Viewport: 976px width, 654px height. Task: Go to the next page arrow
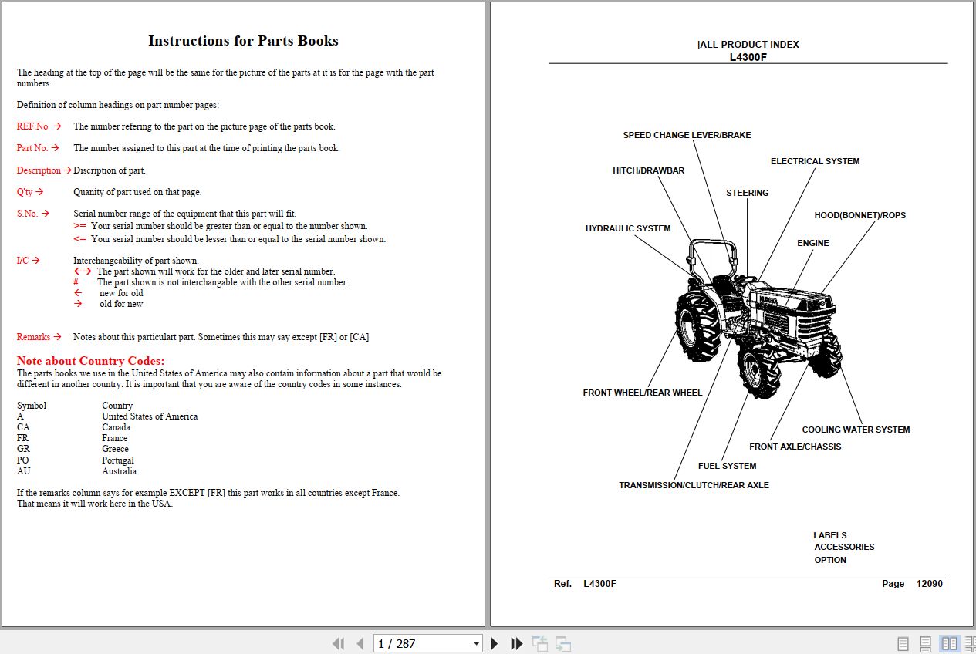(x=495, y=643)
